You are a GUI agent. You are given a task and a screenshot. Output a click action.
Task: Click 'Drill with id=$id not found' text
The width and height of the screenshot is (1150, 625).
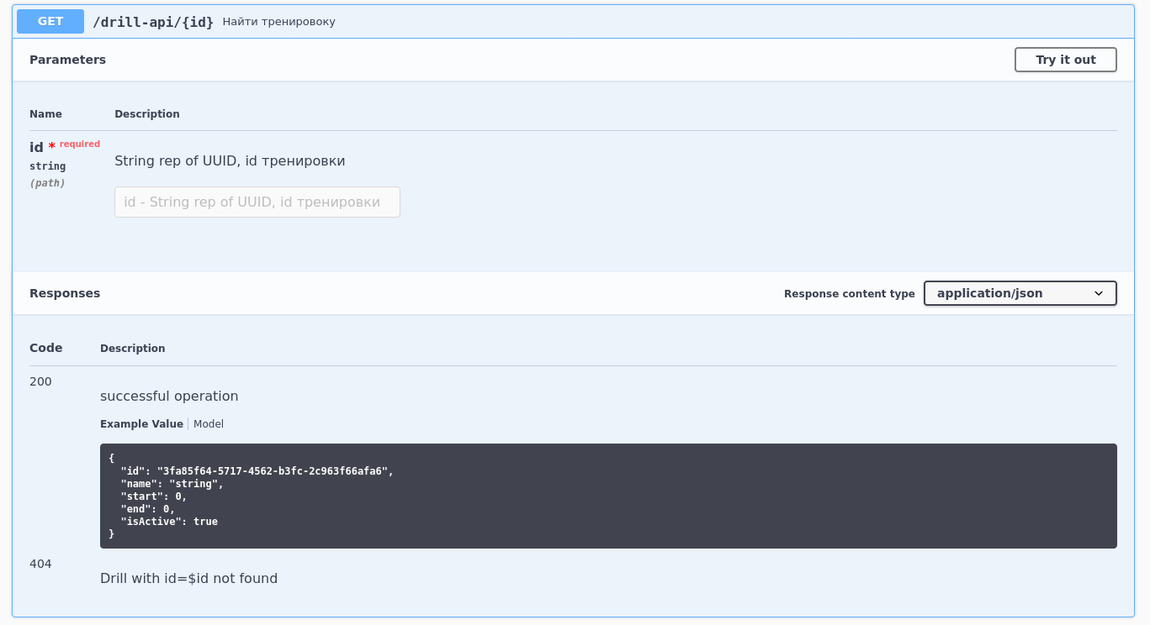[x=188, y=579]
